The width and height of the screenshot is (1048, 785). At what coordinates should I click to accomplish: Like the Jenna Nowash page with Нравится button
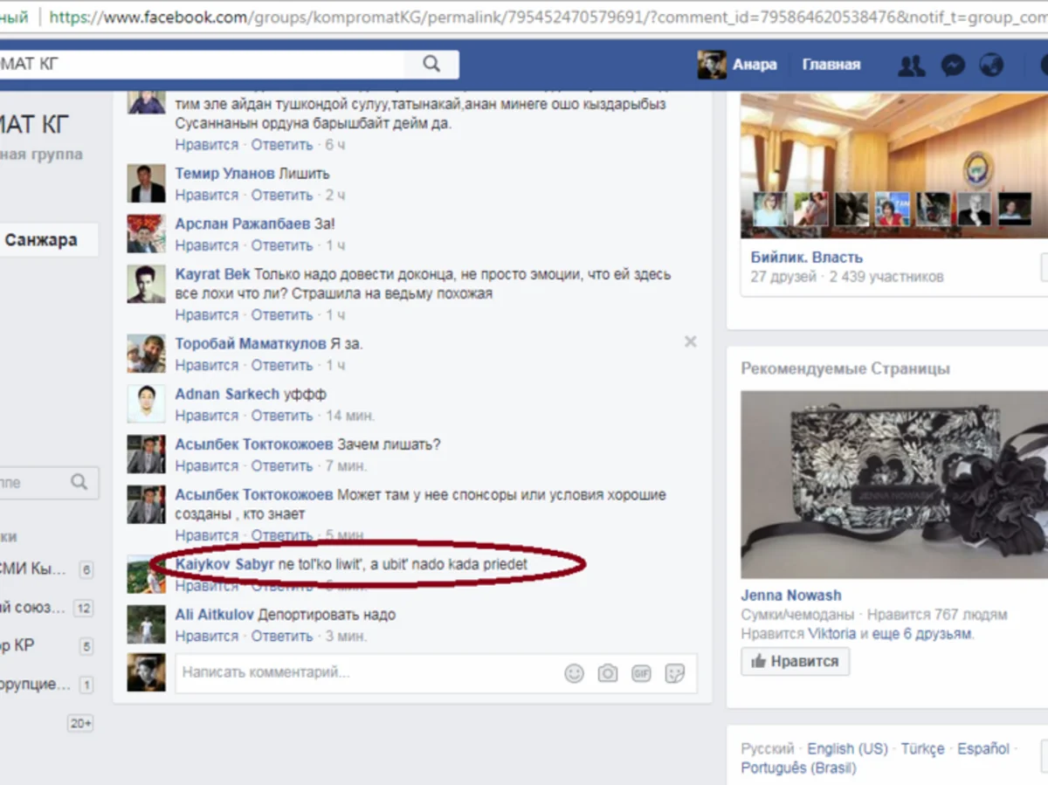(x=795, y=661)
